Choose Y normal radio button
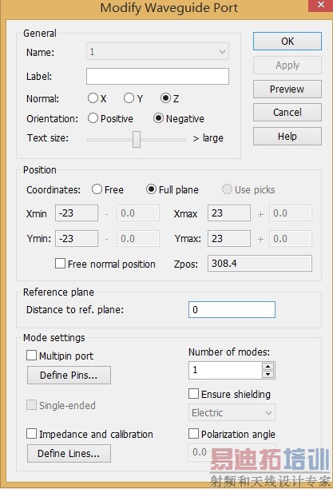The width and height of the screenshot is (333, 489). pos(129,98)
